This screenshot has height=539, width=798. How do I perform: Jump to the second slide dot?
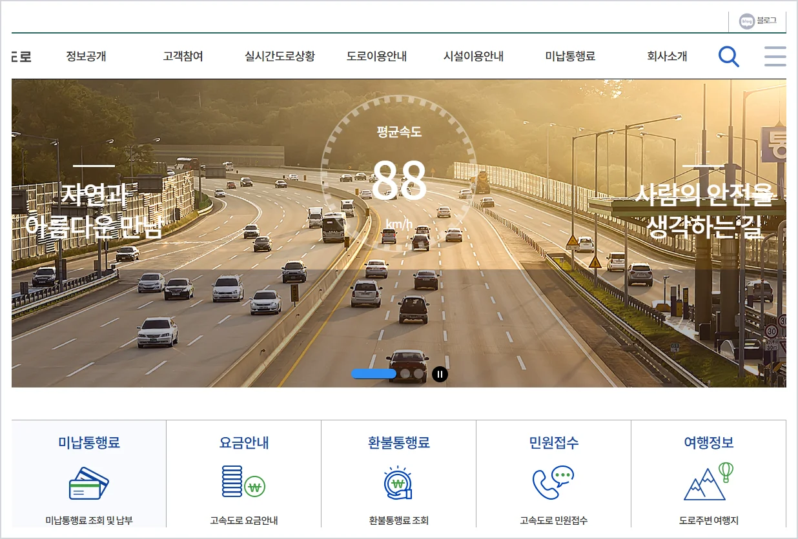(405, 374)
